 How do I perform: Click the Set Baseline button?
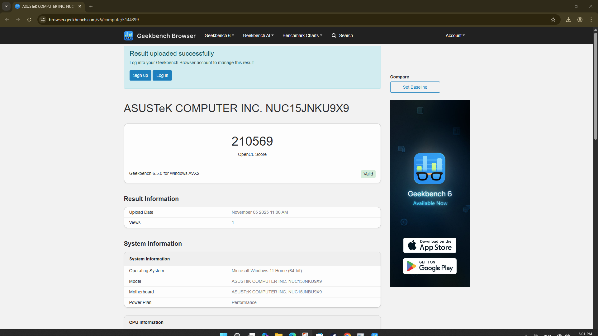point(415,87)
